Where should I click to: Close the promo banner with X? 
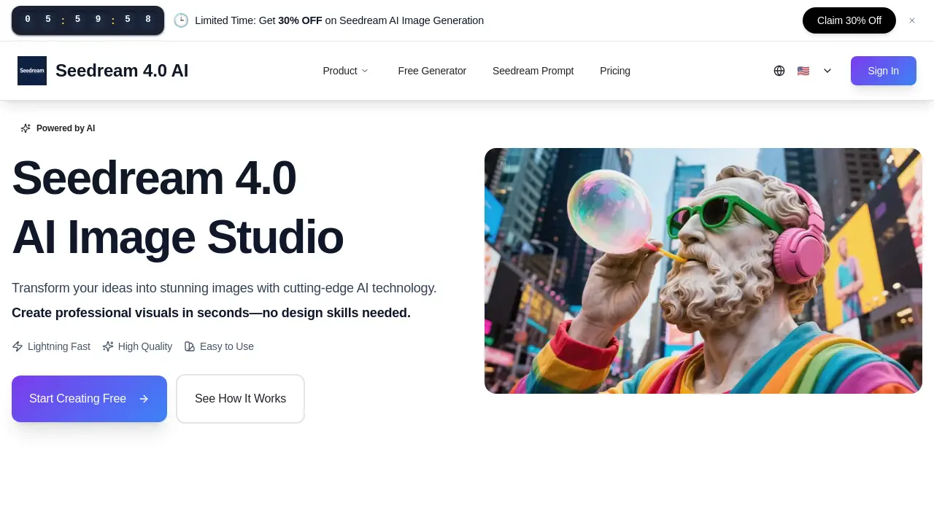[x=912, y=20]
